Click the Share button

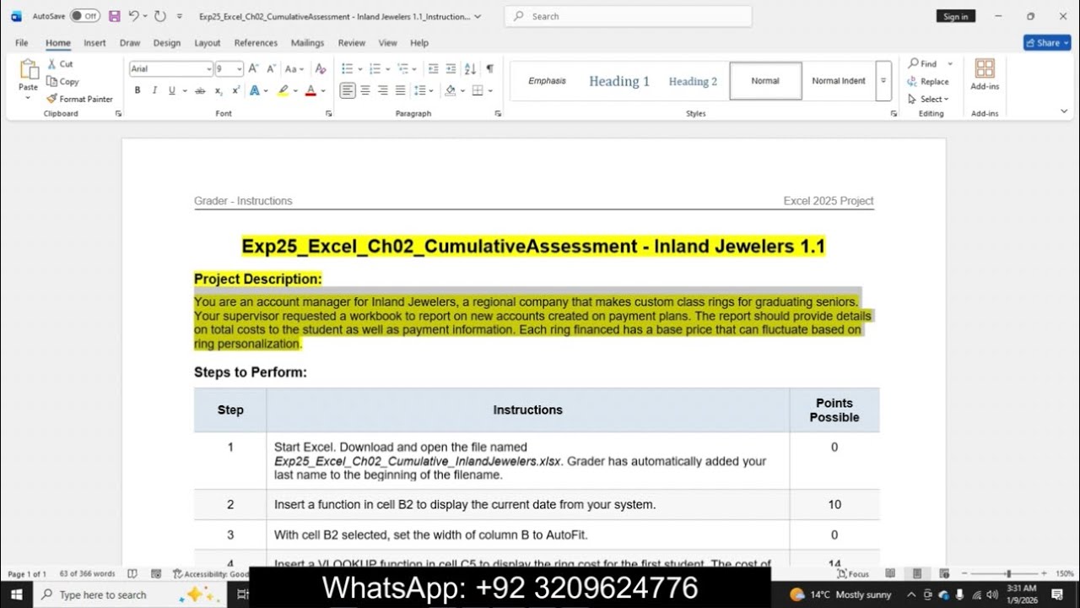1047,43
